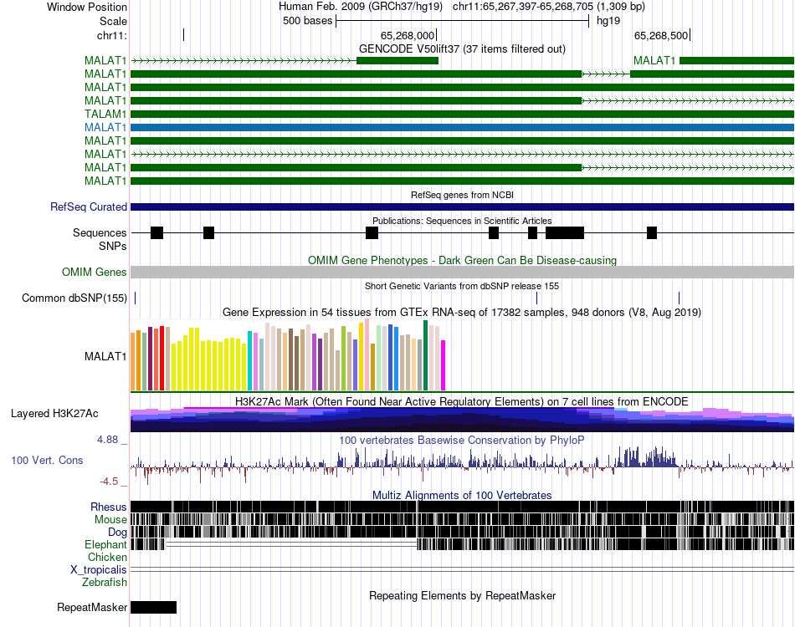
Task: Click the 'Human Feb. 2009 (GRCh37/hg19)' text
Action: [361, 7]
